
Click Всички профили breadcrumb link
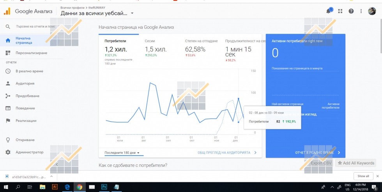point(73,8)
